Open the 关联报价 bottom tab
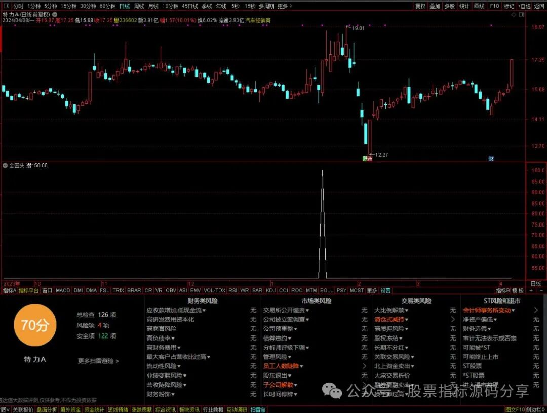 point(23,410)
